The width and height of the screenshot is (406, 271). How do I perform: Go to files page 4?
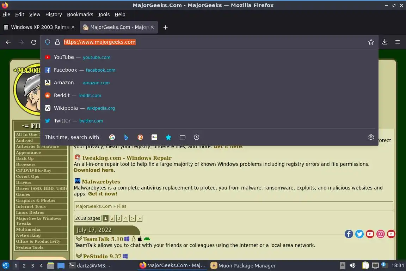click(x=125, y=218)
